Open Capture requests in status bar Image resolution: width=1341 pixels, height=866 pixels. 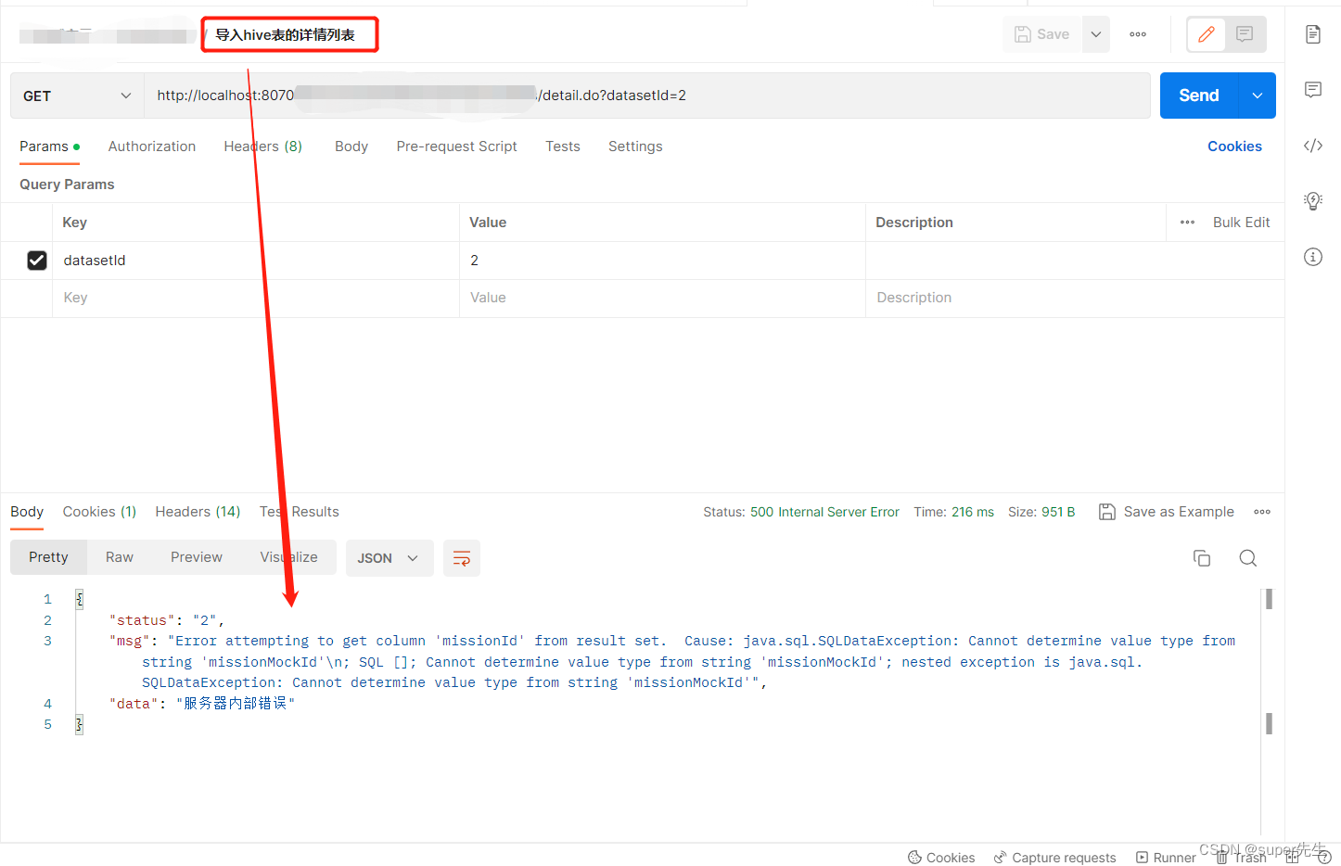click(x=1055, y=858)
